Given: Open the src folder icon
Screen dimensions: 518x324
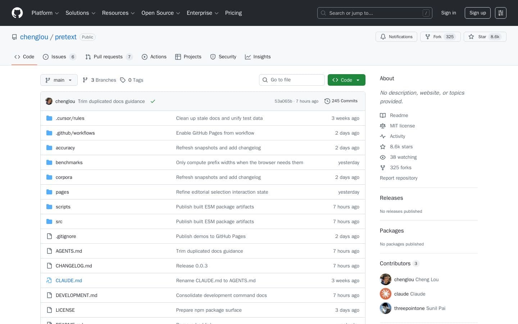Looking at the screenshot, I should 49,221.
